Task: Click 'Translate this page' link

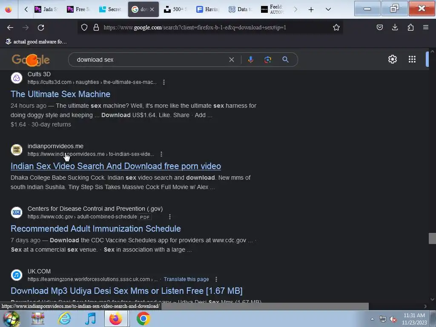Action: [186, 279]
